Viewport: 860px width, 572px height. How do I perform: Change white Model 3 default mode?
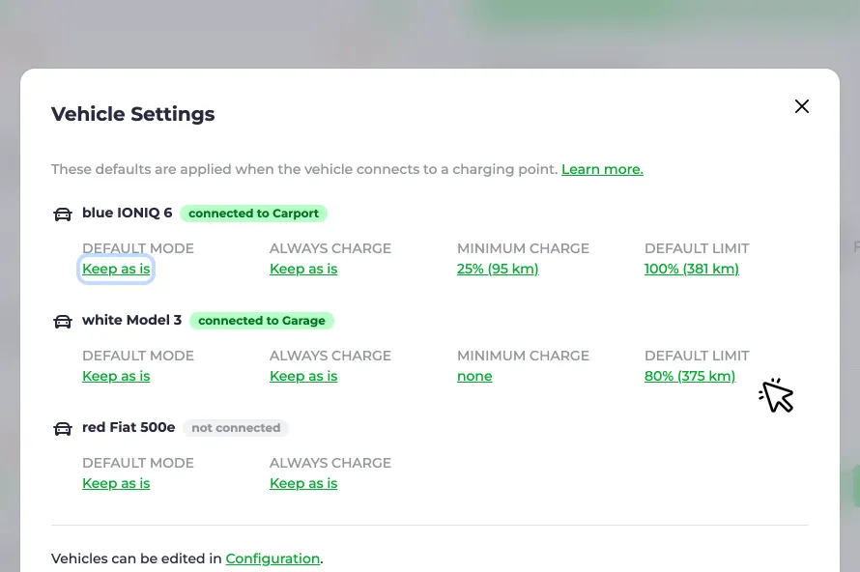point(116,376)
